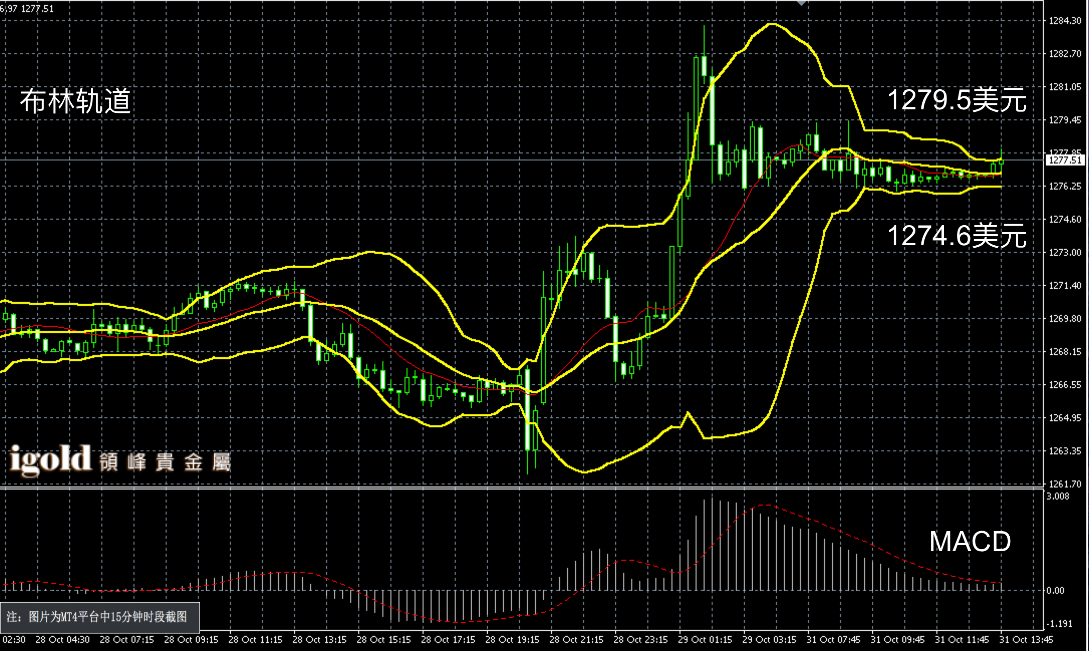Click the current price tag 1277.51

pyautogui.click(x=1065, y=160)
